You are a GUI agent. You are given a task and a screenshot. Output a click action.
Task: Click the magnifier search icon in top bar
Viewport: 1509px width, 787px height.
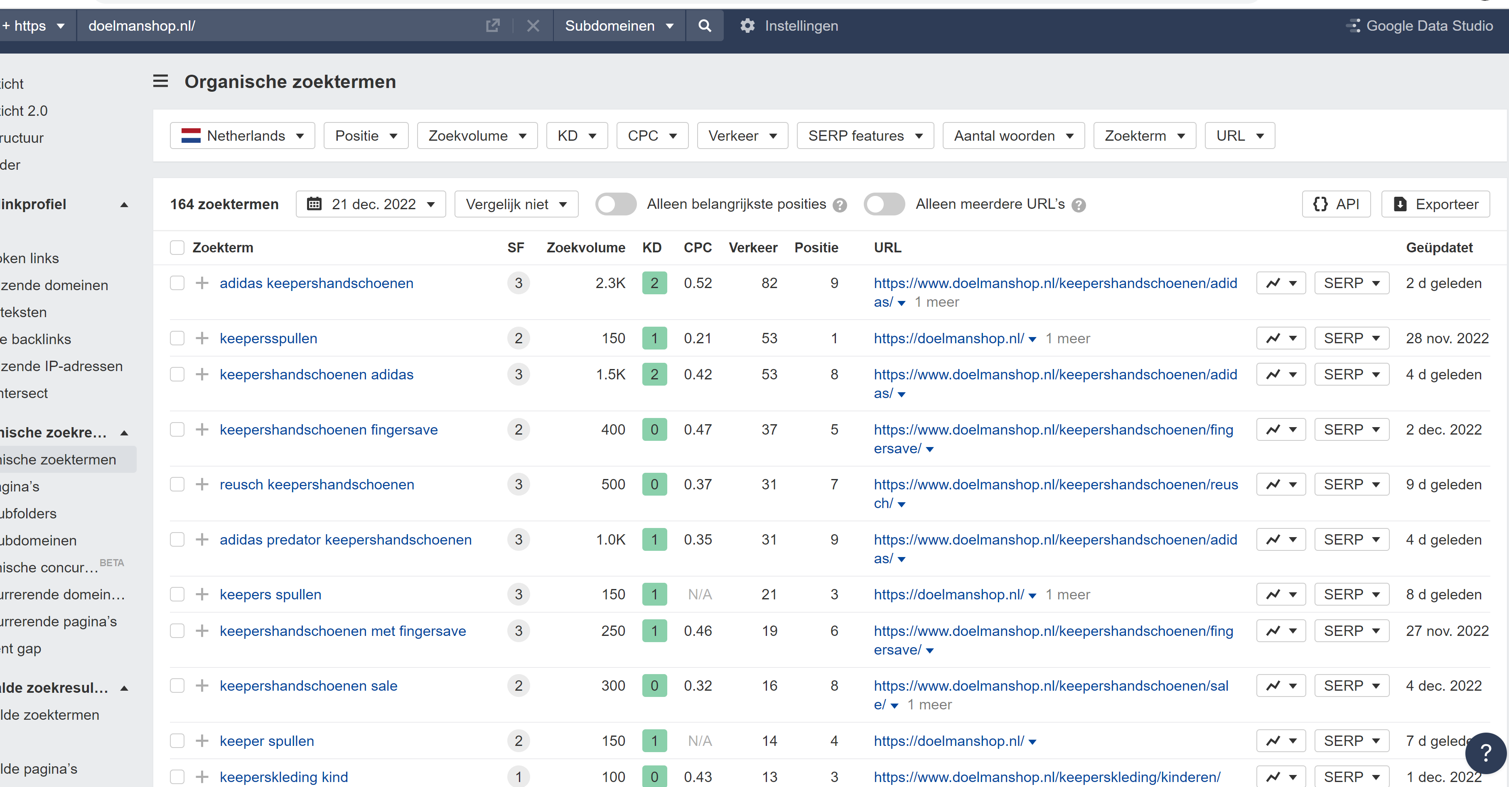(x=705, y=26)
